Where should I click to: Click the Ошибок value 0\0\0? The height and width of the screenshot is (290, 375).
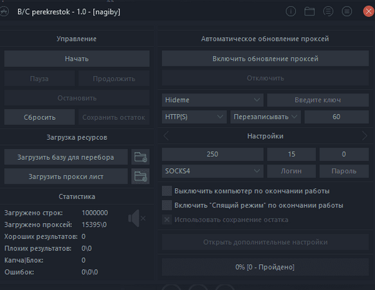[x=89, y=272]
